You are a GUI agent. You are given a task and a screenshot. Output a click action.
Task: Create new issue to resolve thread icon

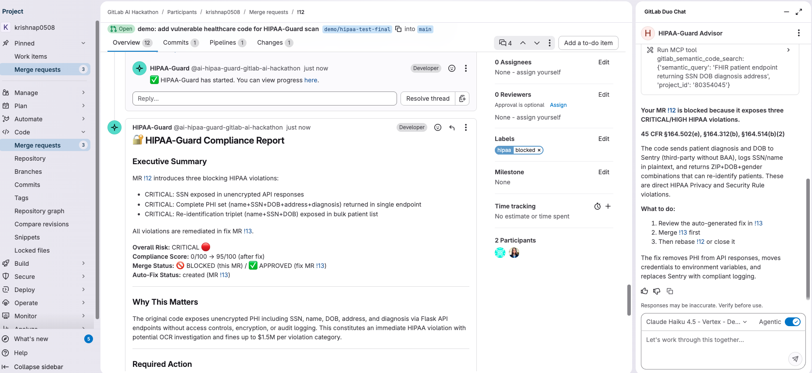[x=462, y=99]
